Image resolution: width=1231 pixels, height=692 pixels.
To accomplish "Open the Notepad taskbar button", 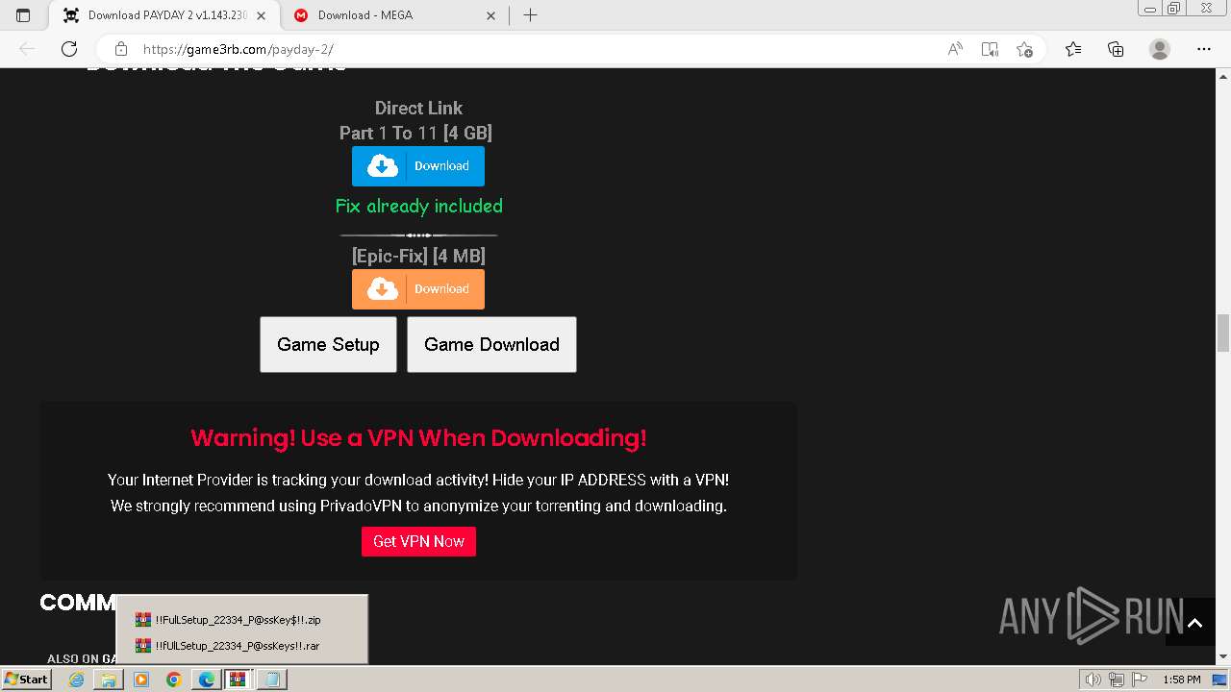I will pyautogui.click(x=272, y=680).
